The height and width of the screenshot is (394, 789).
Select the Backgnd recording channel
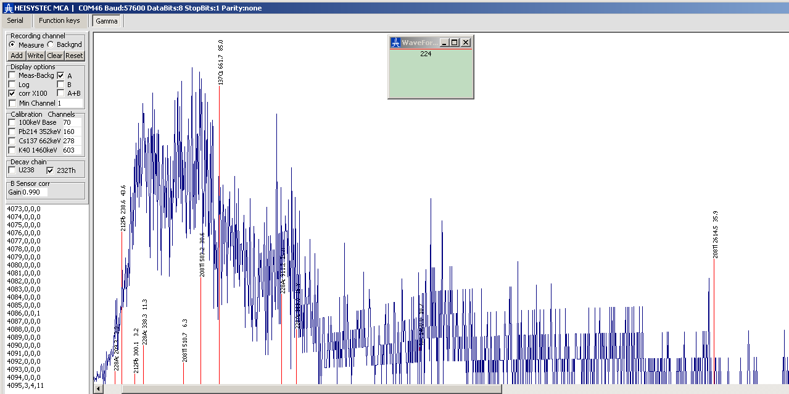(x=51, y=45)
